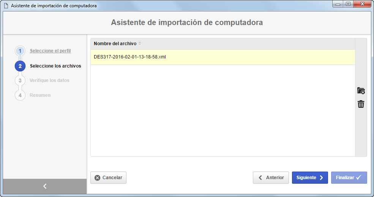The width and height of the screenshot is (374, 197).
Task: Go to Seleccione los archivos step
Action: click(55, 66)
